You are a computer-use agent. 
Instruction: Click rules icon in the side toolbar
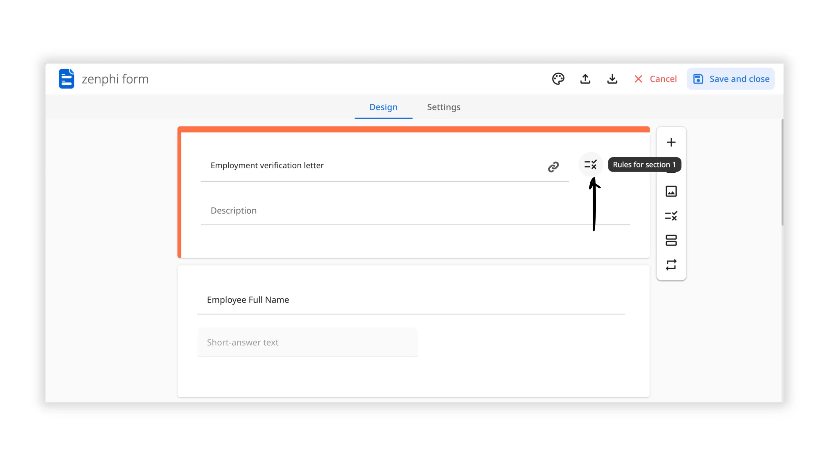(671, 216)
